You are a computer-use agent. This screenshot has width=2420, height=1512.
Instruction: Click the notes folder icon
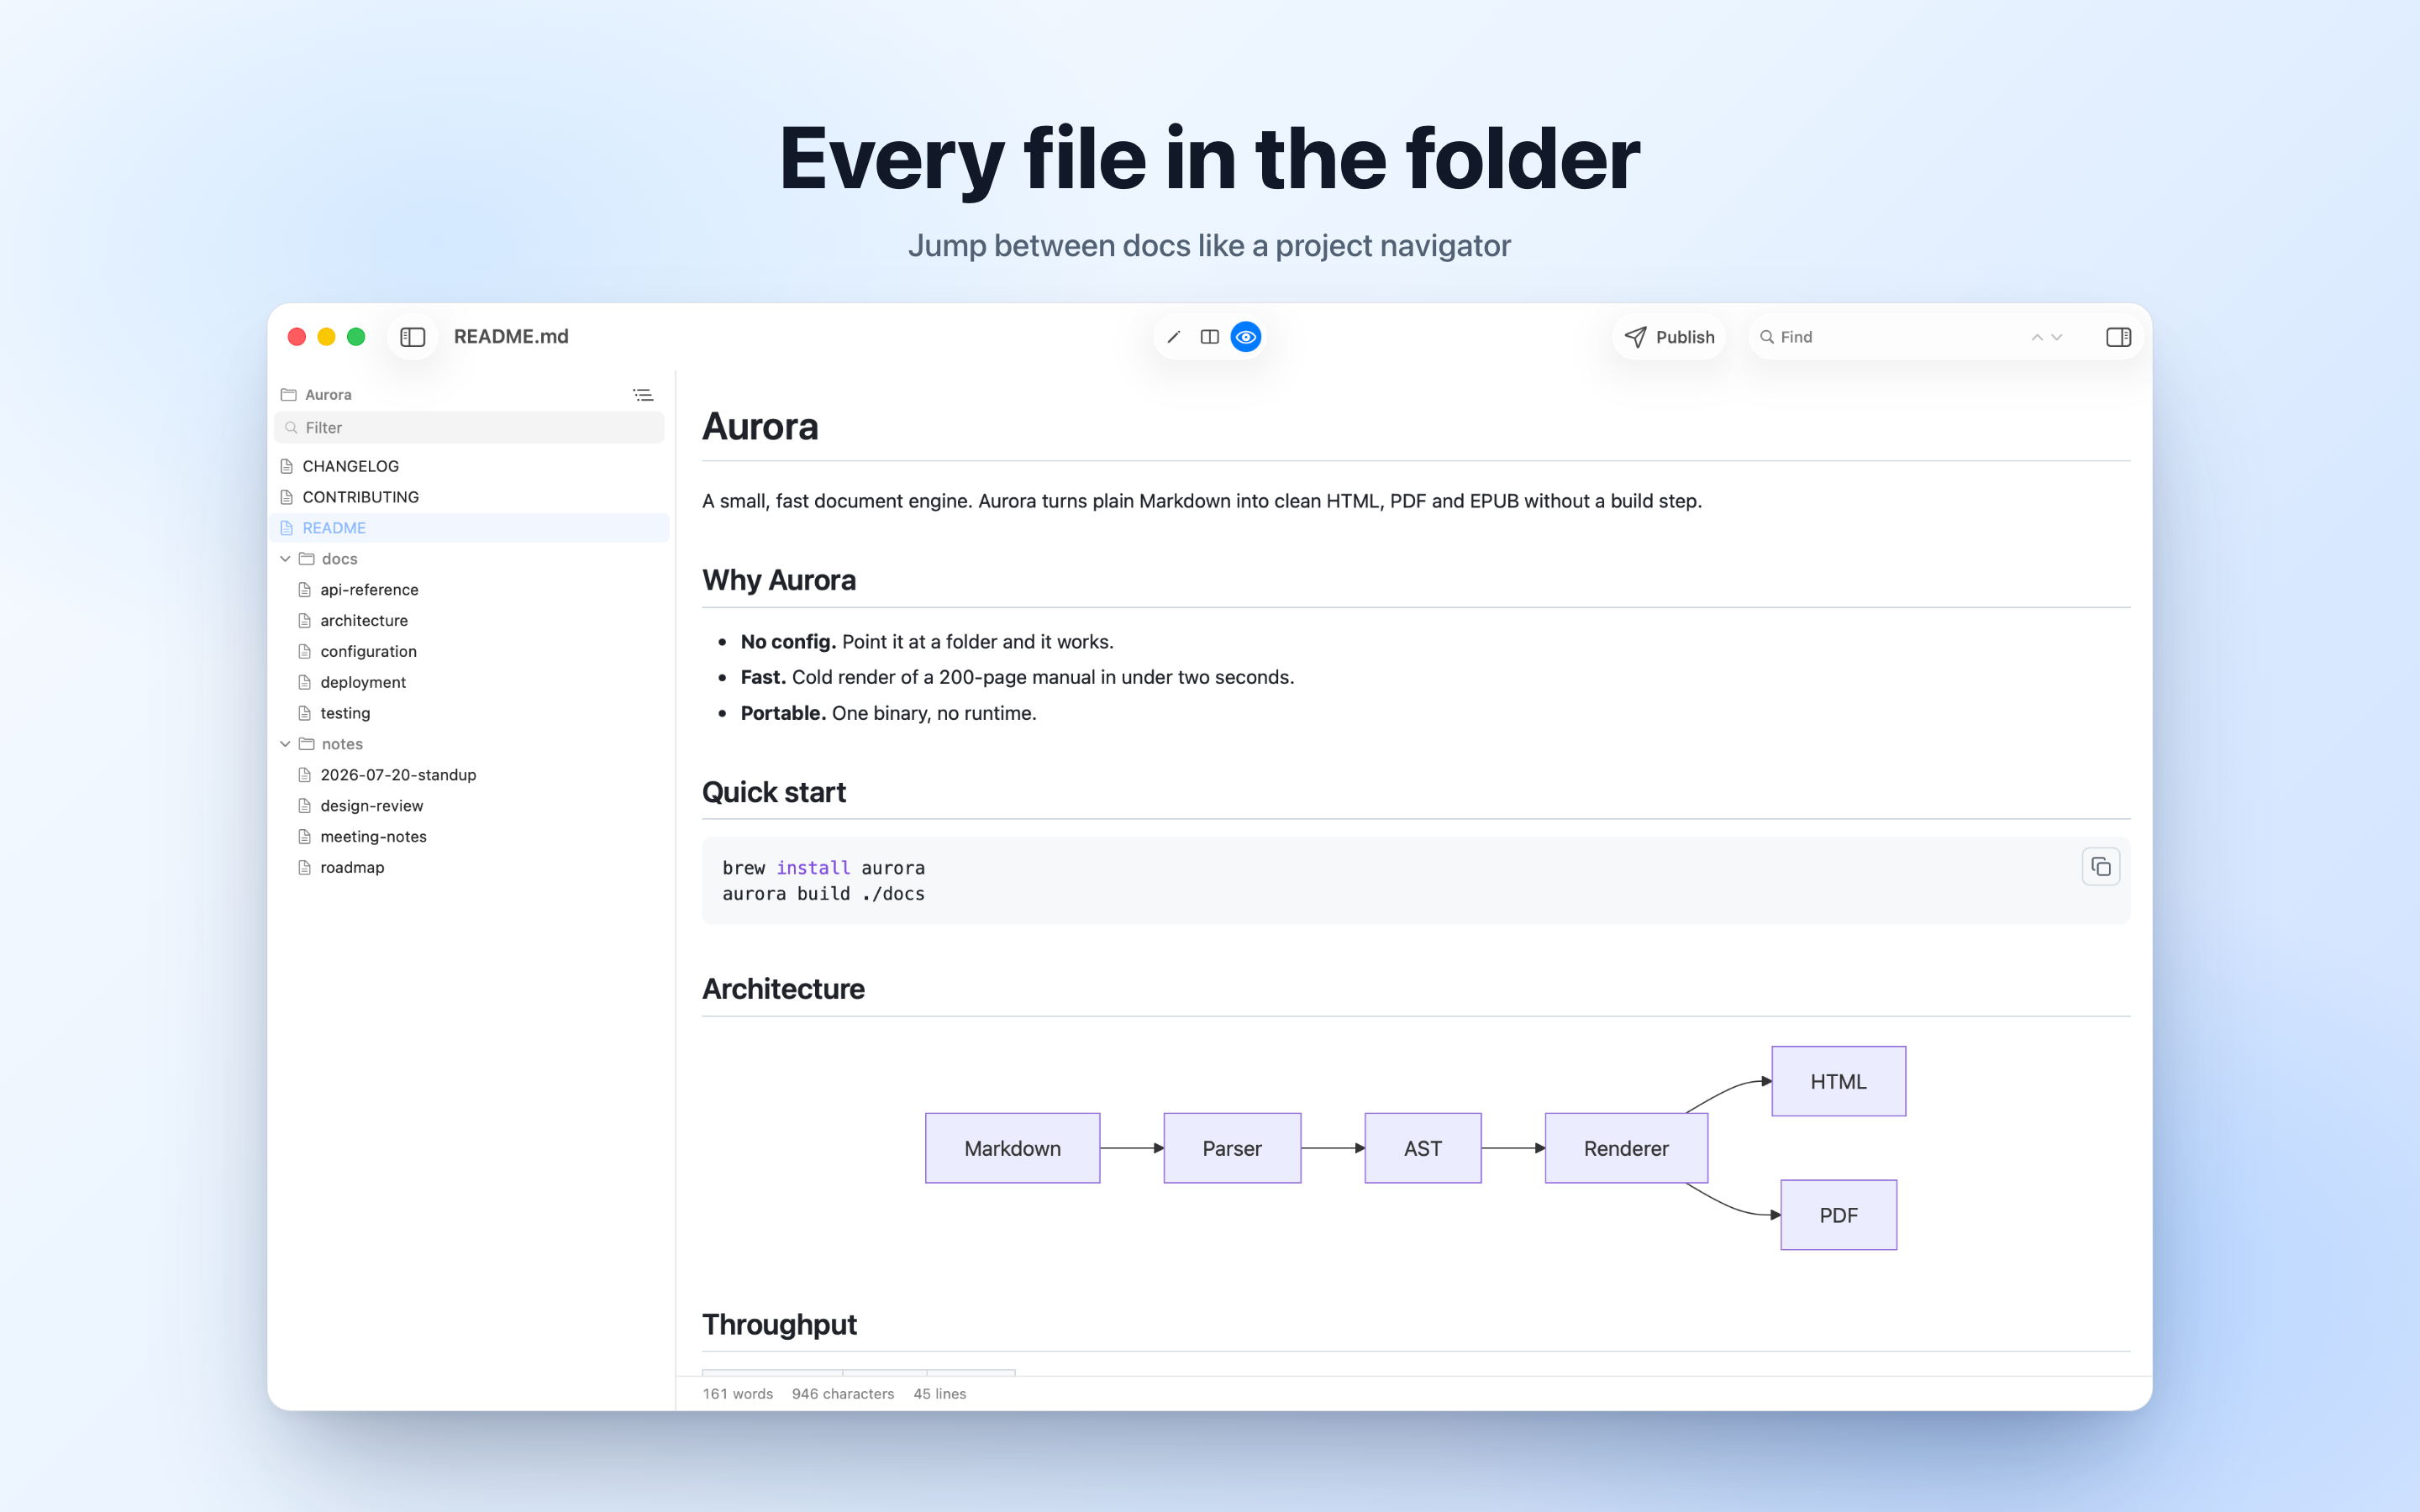coord(307,744)
